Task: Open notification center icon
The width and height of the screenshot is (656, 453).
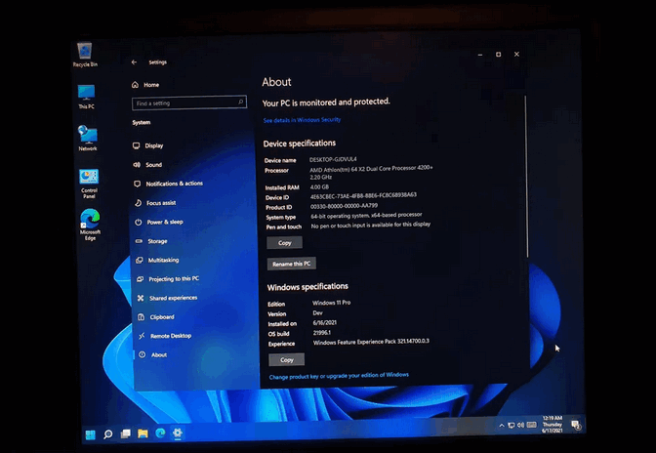Action: 576,425
